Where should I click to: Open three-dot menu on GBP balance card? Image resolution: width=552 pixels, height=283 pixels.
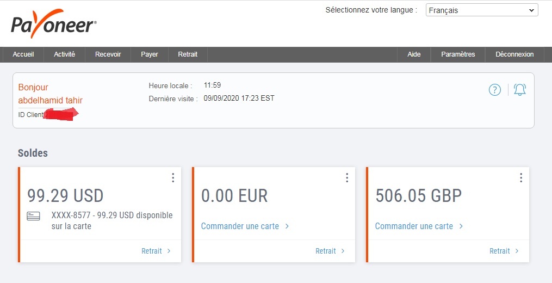[521, 177]
